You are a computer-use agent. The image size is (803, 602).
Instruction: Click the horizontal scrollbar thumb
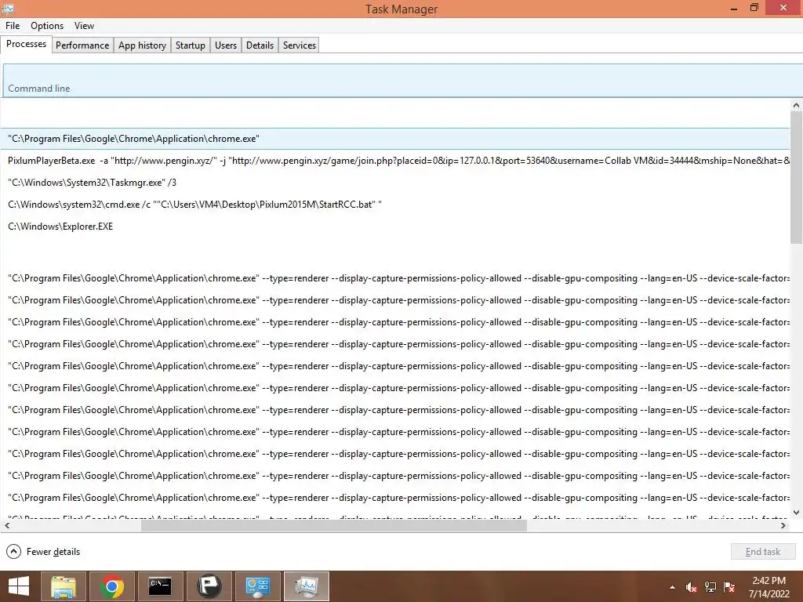point(334,525)
